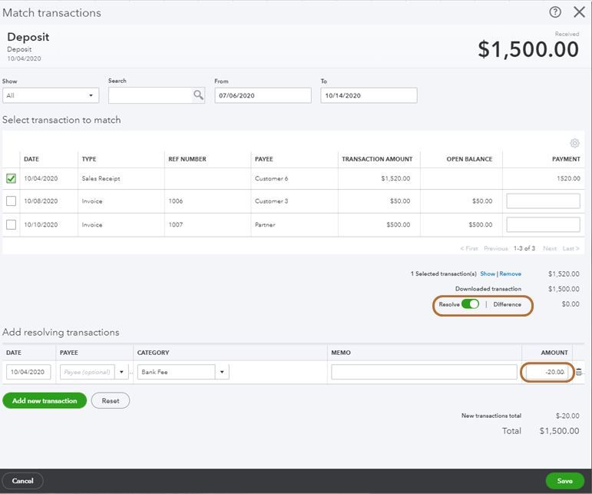Click the $1,520.00 transaction amount cell
Viewport: 592px width, 494px height.
[395, 178]
